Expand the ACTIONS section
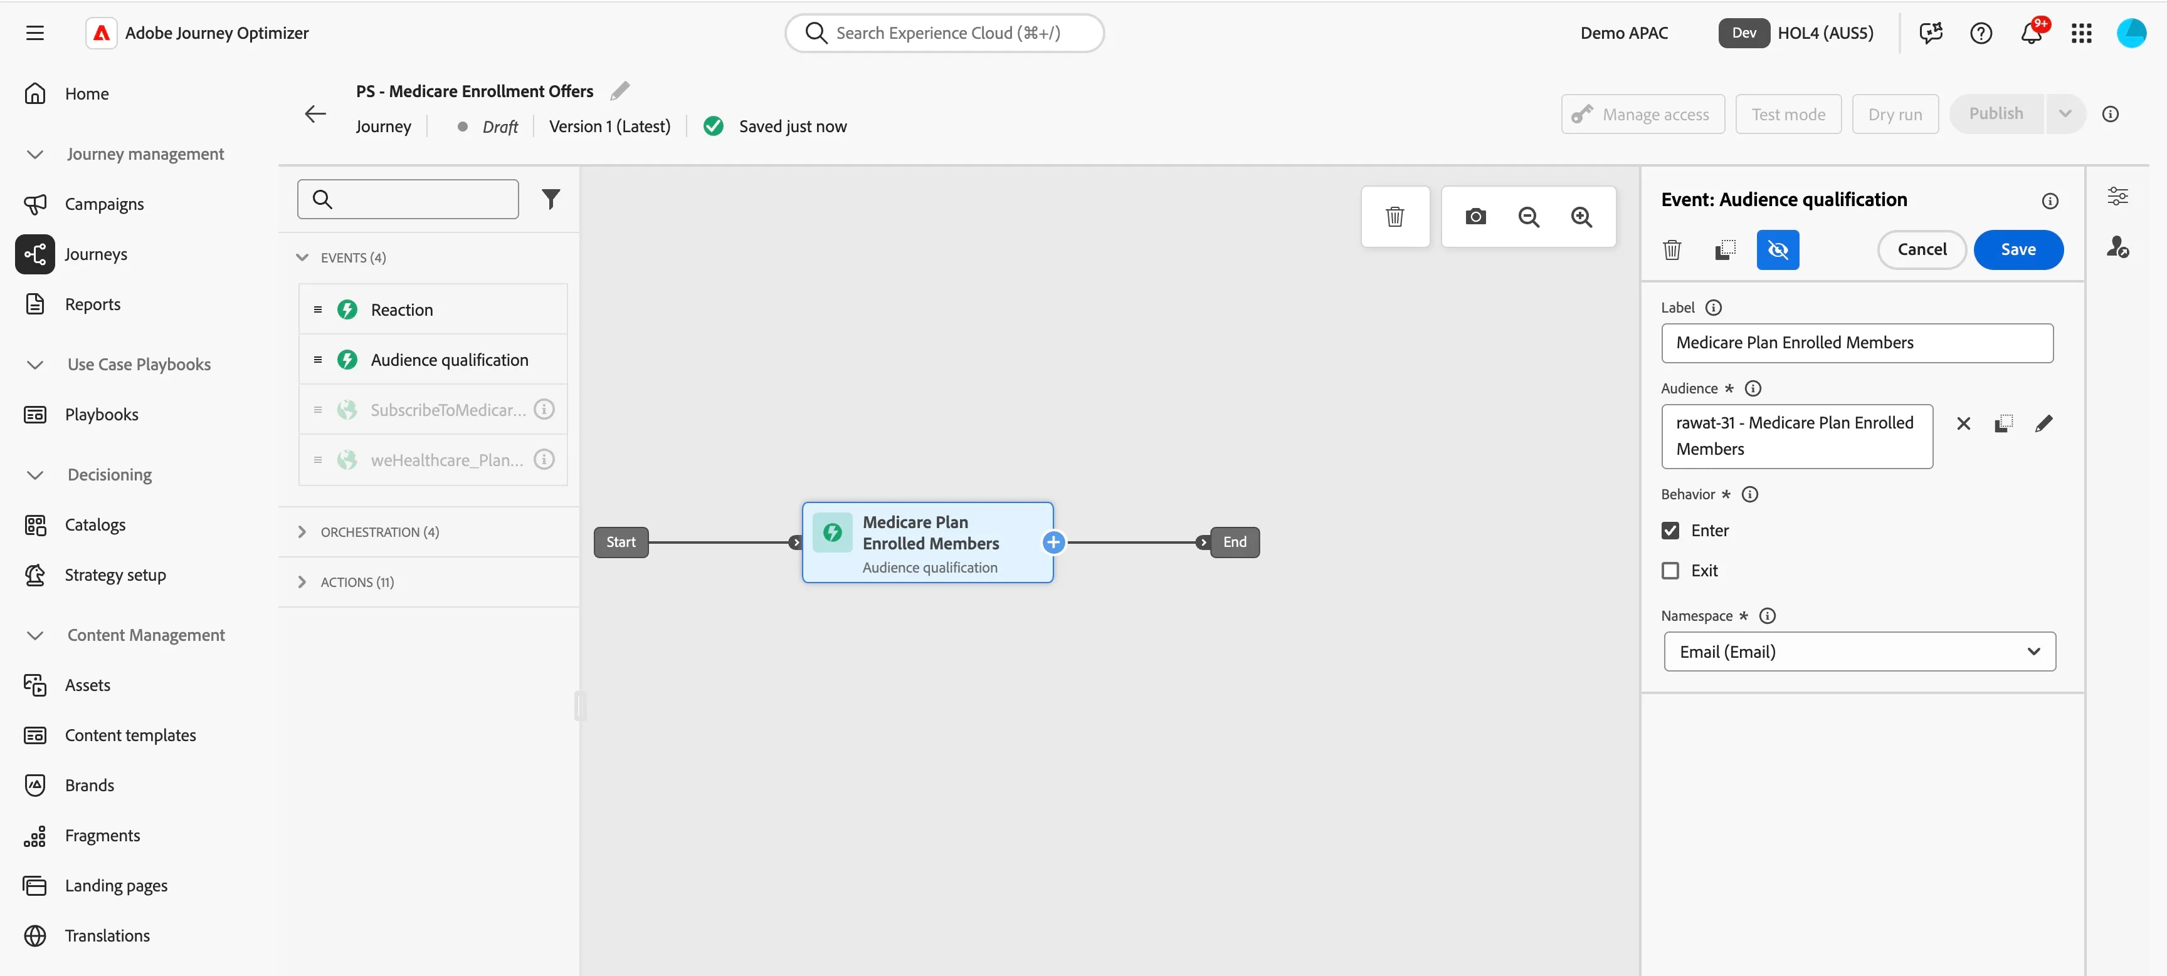The height and width of the screenshot is (976, 2167). pos(302,582)
